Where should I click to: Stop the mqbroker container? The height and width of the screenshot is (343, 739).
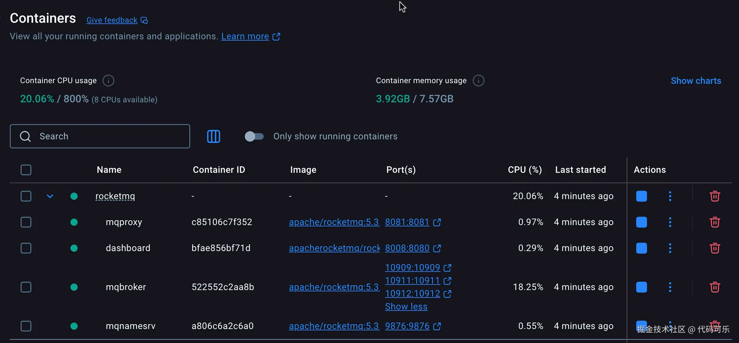[x=641, y=287]
